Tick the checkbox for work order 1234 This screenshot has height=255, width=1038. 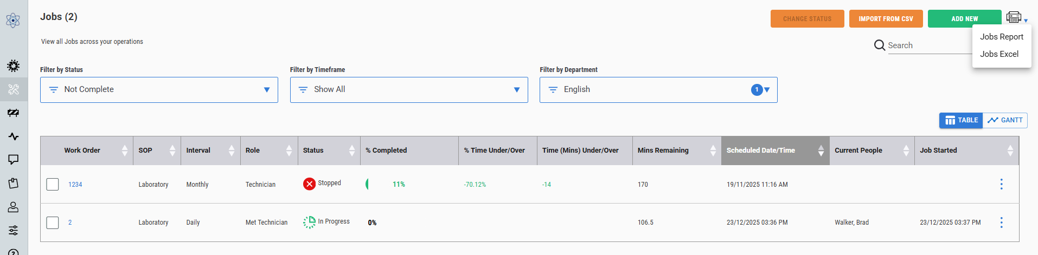(x=53, y=185)
